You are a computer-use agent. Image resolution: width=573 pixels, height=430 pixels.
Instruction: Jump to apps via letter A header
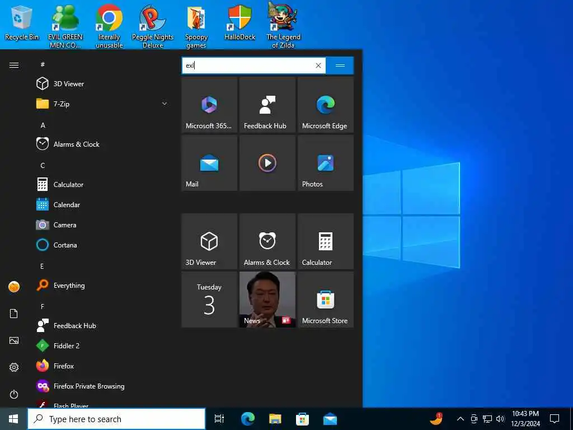(x=43, y=125)
